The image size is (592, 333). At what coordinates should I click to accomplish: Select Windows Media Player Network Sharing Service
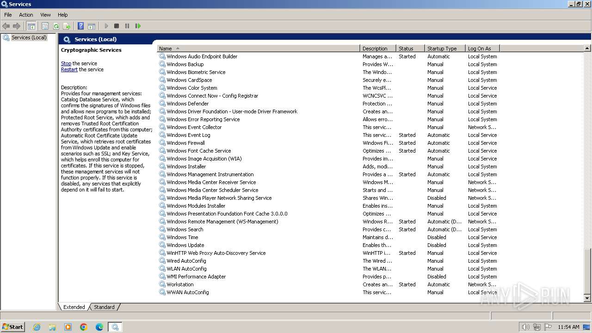click(219, 198)
